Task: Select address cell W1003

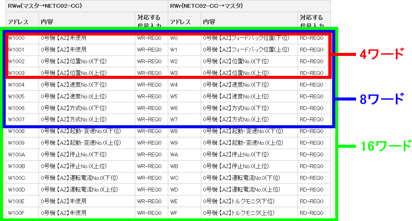Action: (22, 73)
